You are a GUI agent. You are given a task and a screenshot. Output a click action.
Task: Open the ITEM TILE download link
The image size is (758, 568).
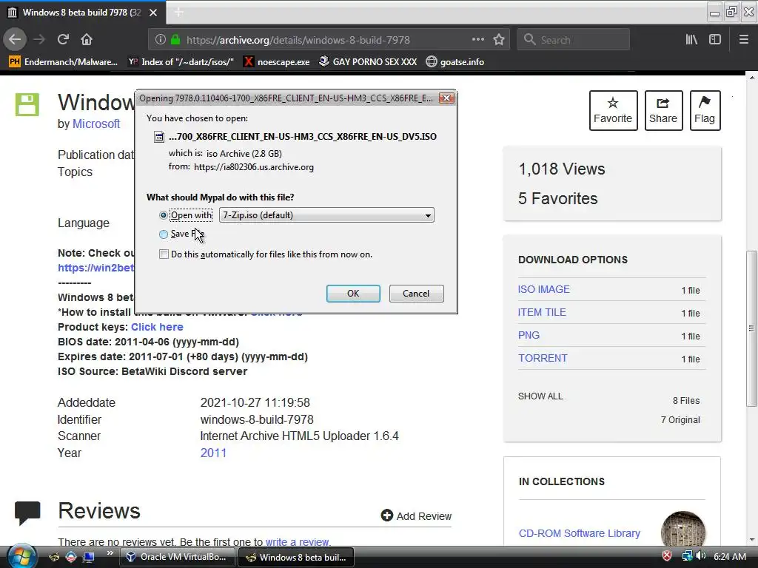point(542,313)
